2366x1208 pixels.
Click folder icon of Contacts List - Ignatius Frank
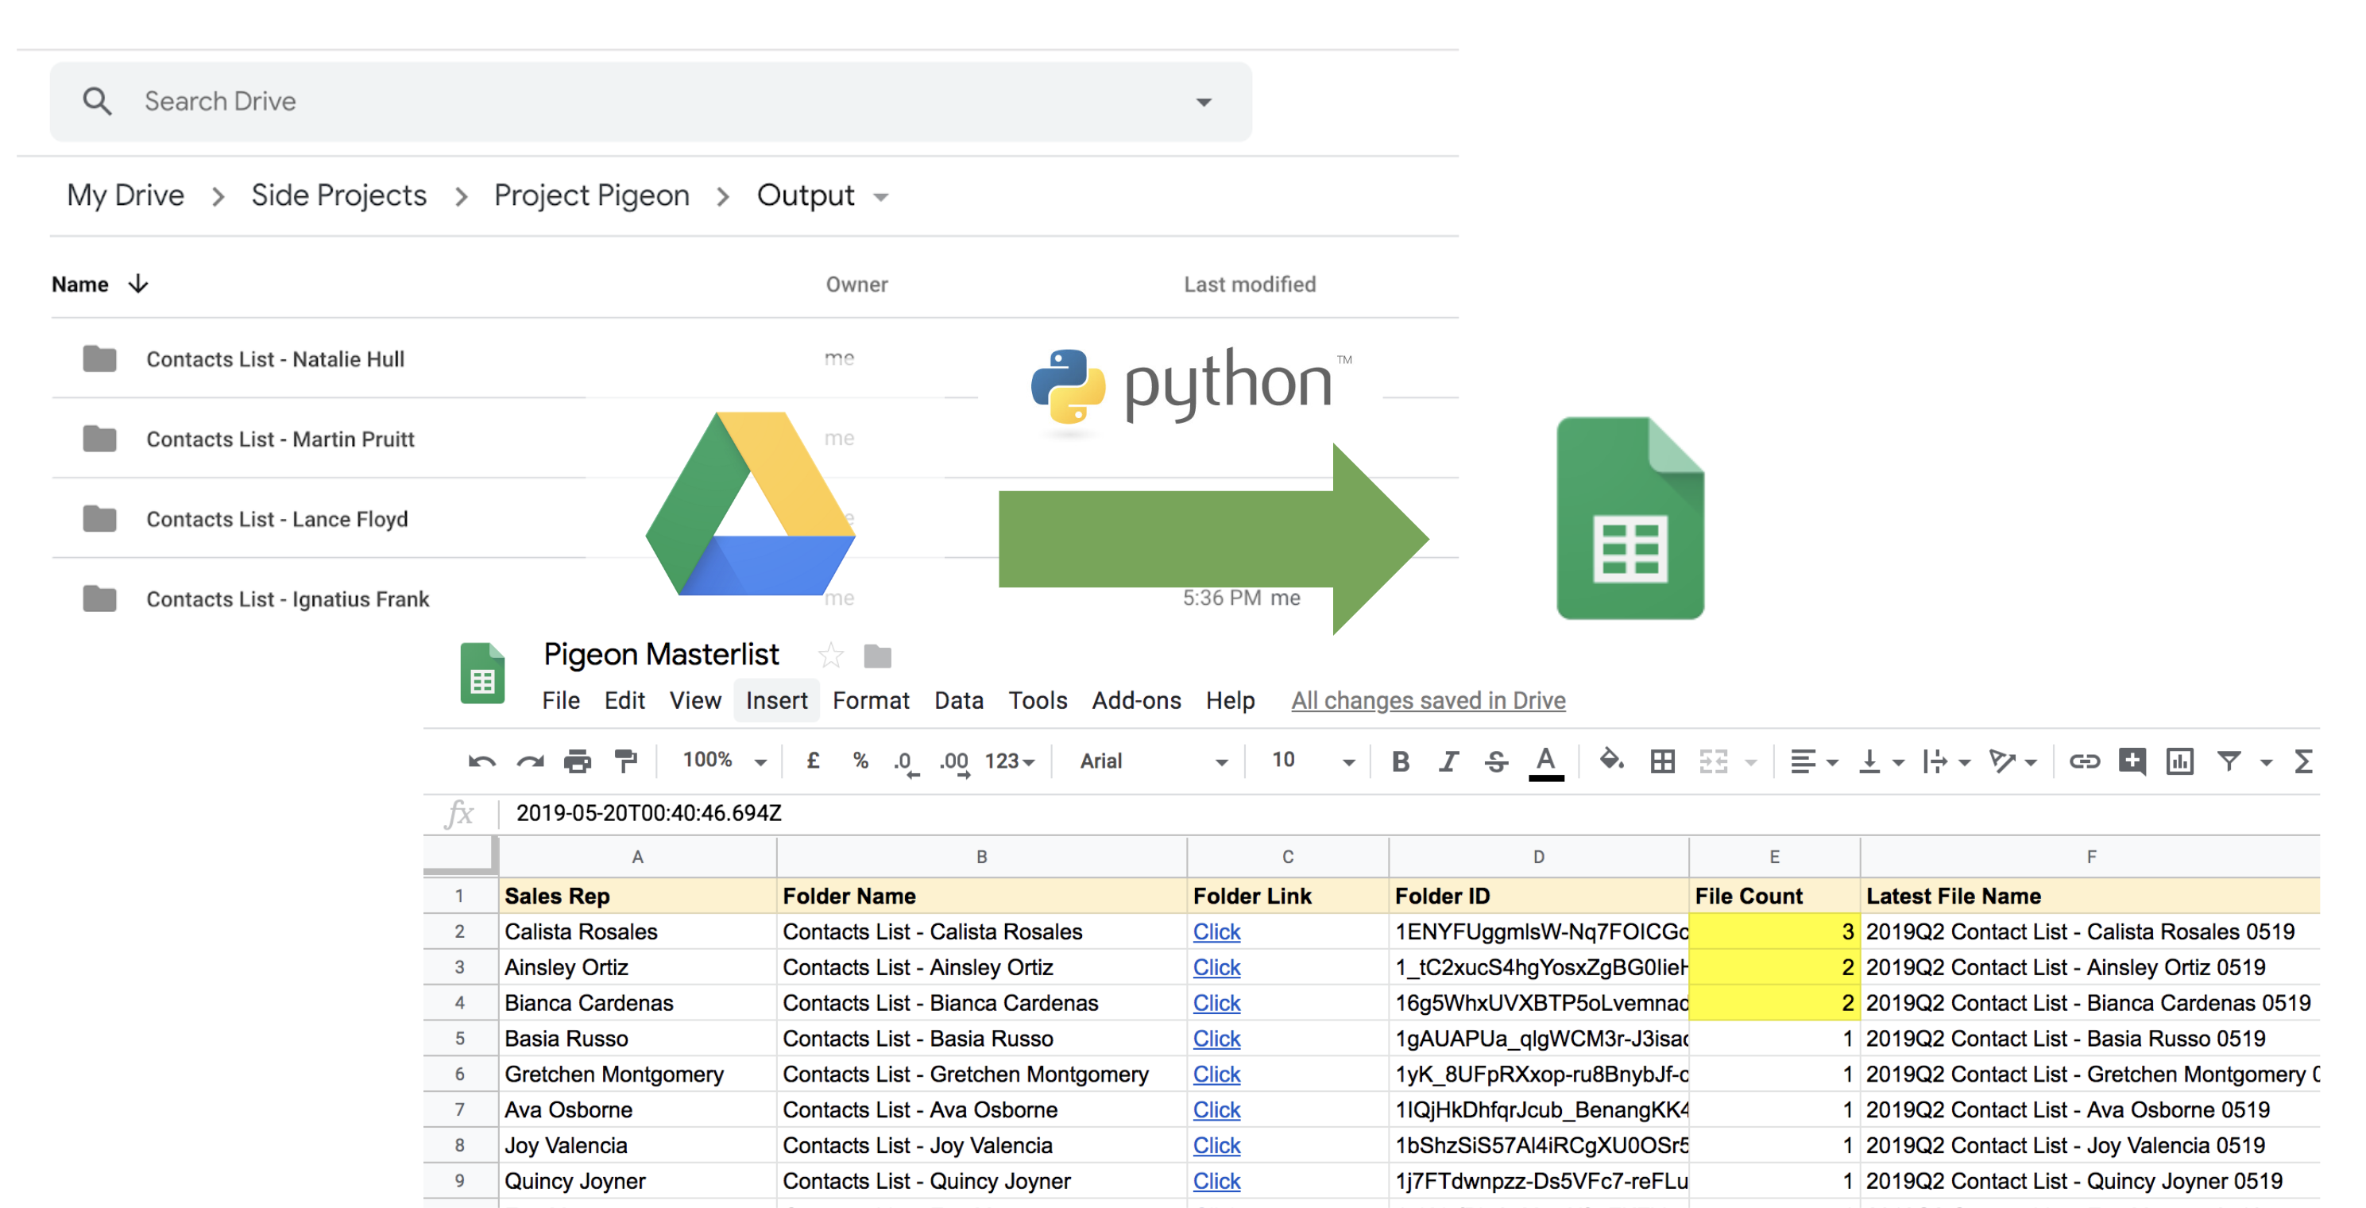pos(99,598)
